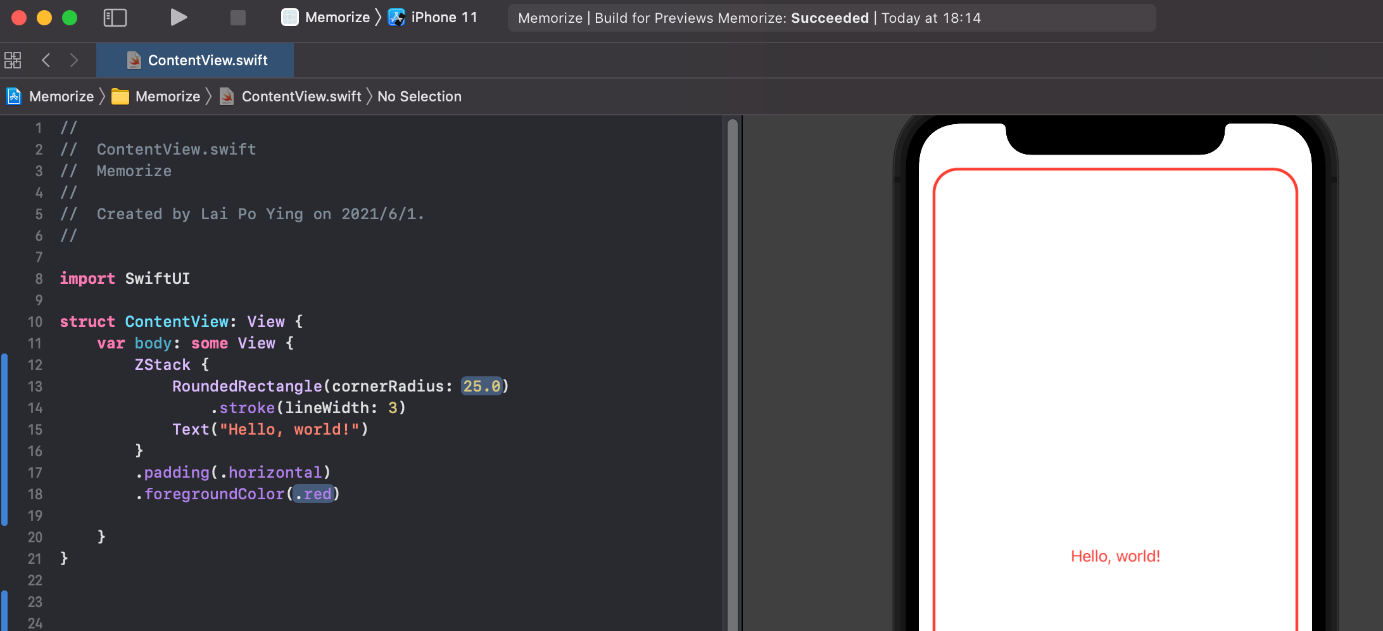Click the Stop button in the toolbar
The height and width of the screenshot is (631, 1383).
pos(237,17)
